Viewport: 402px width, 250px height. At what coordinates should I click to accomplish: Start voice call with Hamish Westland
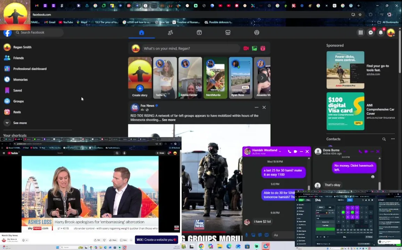click(289, 151)
